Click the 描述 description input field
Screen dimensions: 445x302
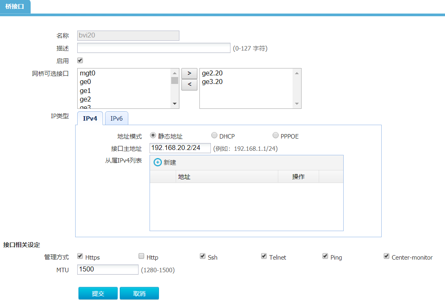(x=154, y=48)
